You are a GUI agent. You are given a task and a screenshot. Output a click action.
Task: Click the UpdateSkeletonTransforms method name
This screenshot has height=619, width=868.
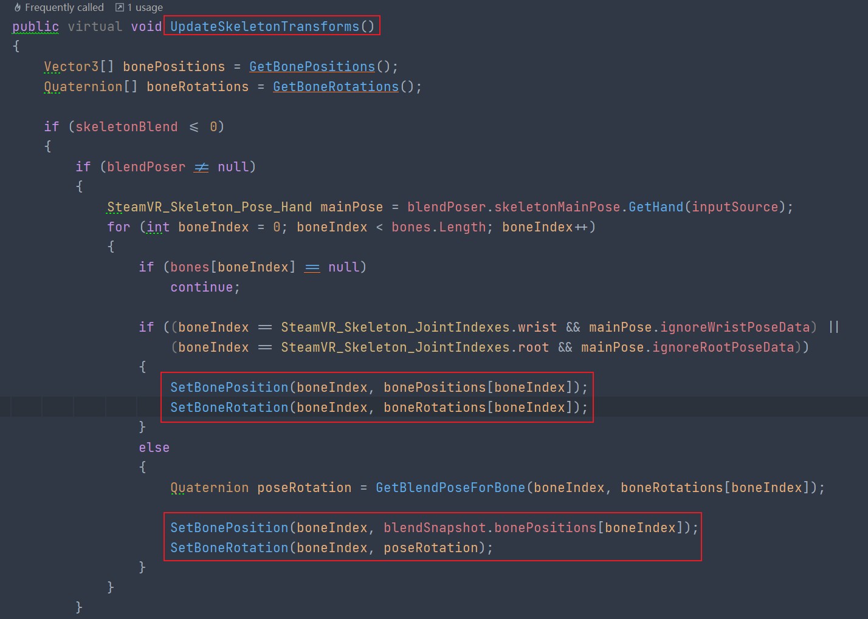pos(265,26)
